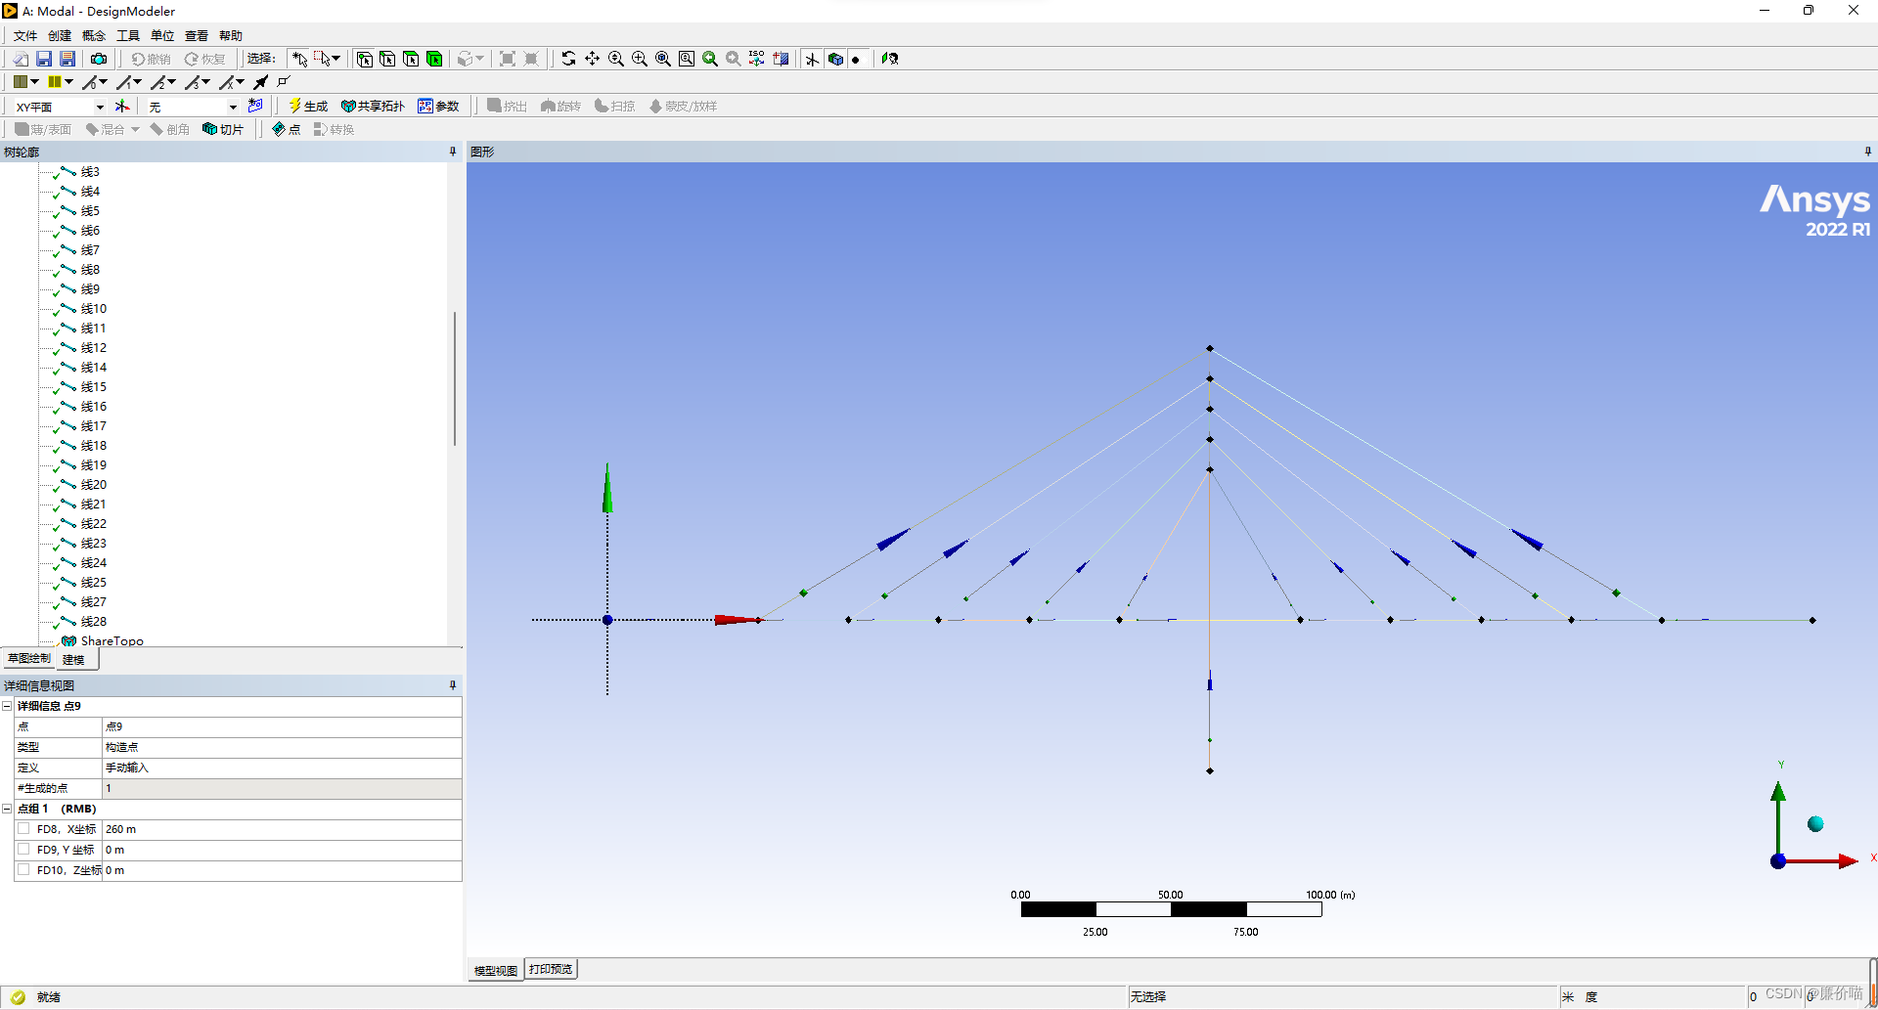Viewport: 1878px width, 1010px height.
Task: Select tree item 线17
Action: (94, 426)
